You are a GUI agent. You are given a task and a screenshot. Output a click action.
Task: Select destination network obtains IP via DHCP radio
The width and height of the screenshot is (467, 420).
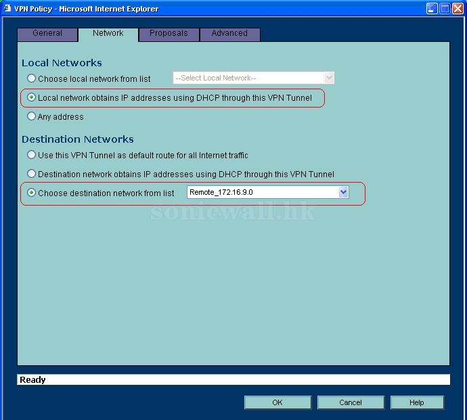coord(31,174)
